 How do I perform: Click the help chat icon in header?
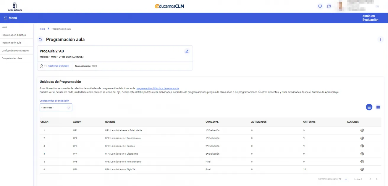coord(329,6)
